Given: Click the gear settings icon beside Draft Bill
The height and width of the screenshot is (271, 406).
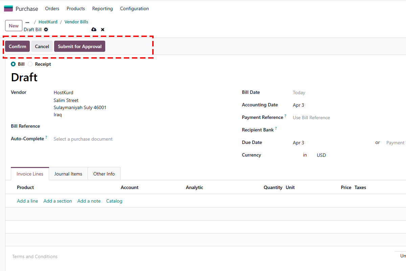Looking at the screenshot, I should 46,29.
